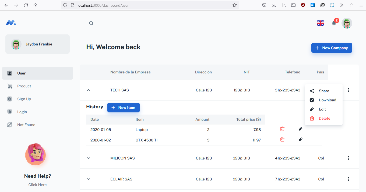
Task: Click the blue app logo in sidebar
Action: (x=11, y=23)
